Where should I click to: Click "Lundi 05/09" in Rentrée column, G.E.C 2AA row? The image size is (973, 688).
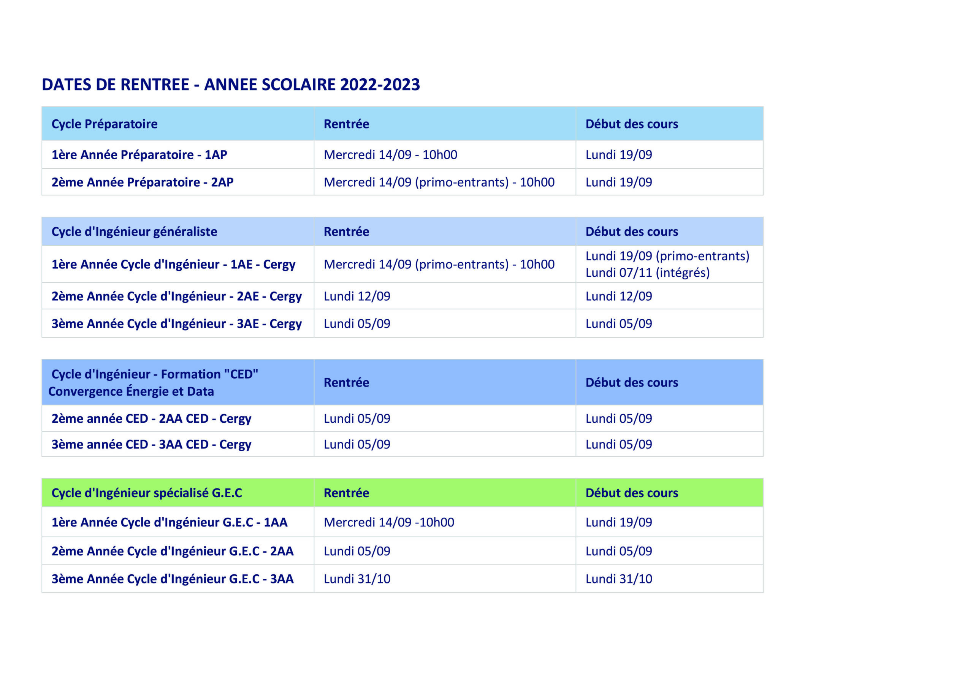click(357, 551)
